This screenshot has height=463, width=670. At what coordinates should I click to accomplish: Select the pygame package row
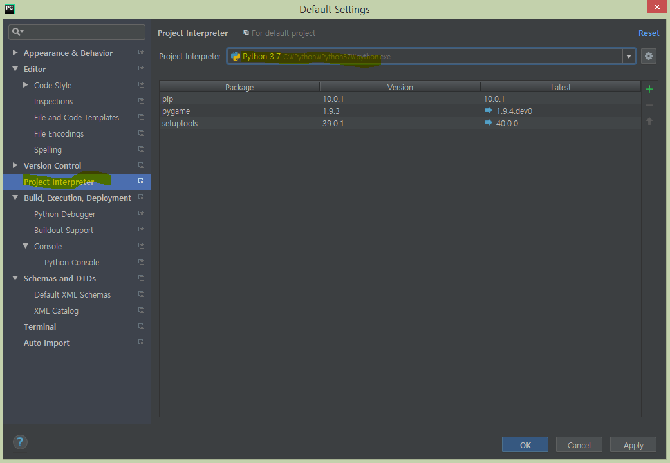pyautogui.click(x=400, y=111)
